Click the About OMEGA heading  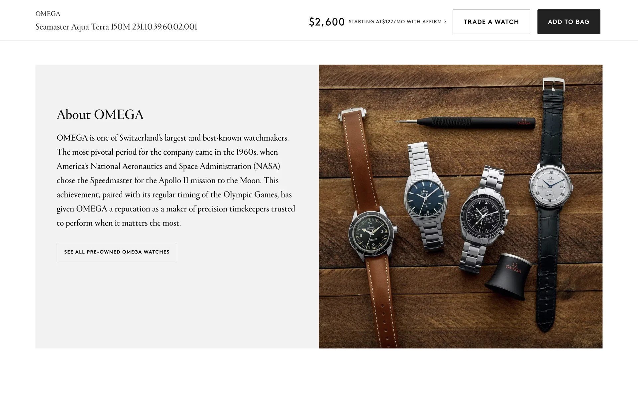coord(100,115)
